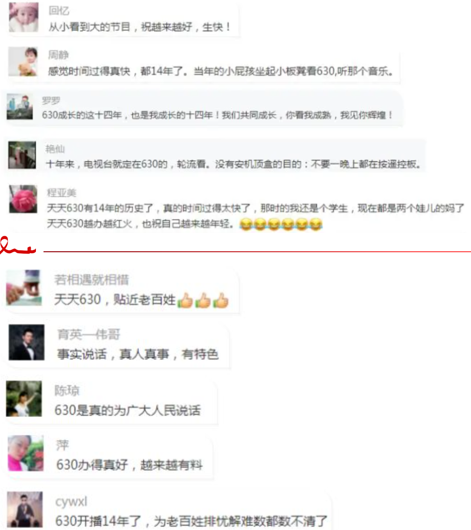The image size is (471, 530).
Task: Click 周静's profile picture
Action: coord(23,62)
